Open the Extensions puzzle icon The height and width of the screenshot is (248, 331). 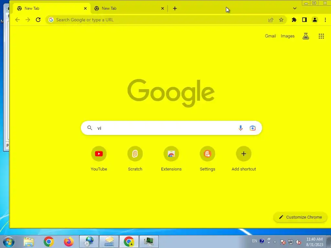click(x=294, y=20)
